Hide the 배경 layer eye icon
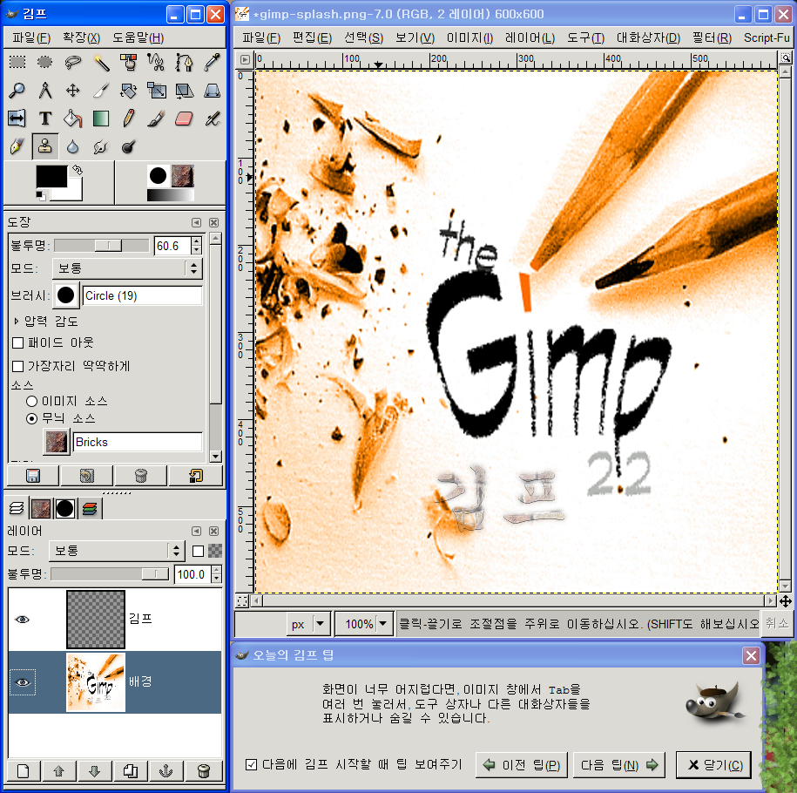The width and height of the screenshot is (797, 793). 23,682
